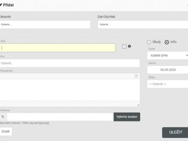
Task: Click the Úkoly label text
Action: point(157,42)
